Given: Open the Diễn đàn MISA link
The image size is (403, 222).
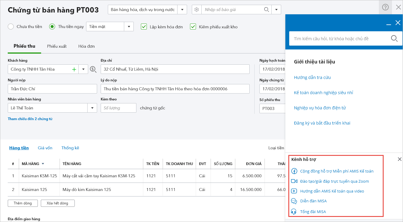Looking at the screenshot, I should point(313,201).
